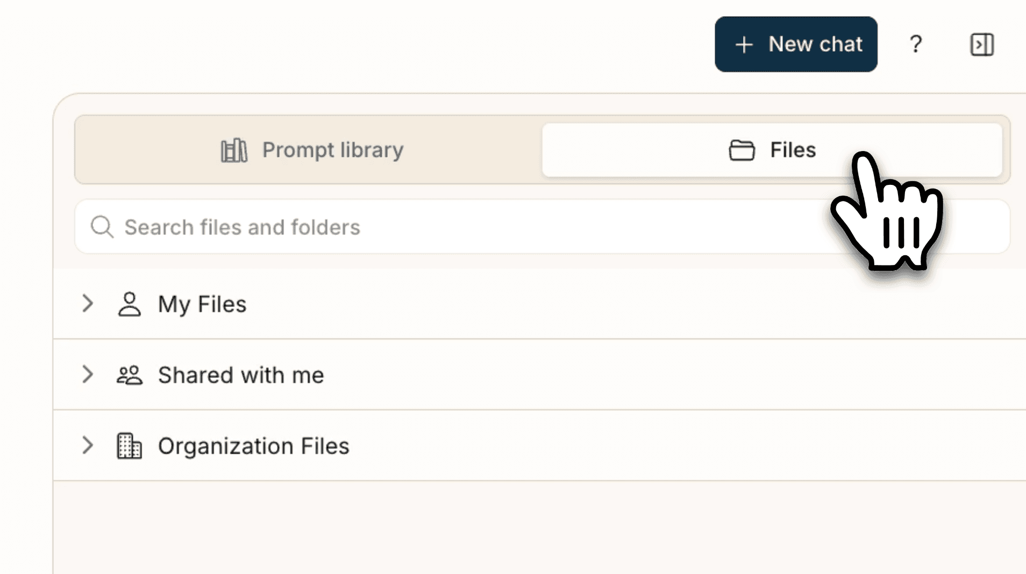Select the Shared with me label
This screenshot has height=574, width=1026.
coord(241,375)
